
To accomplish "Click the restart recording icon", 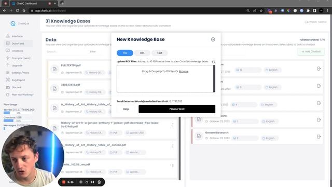I will pos(87,182).
